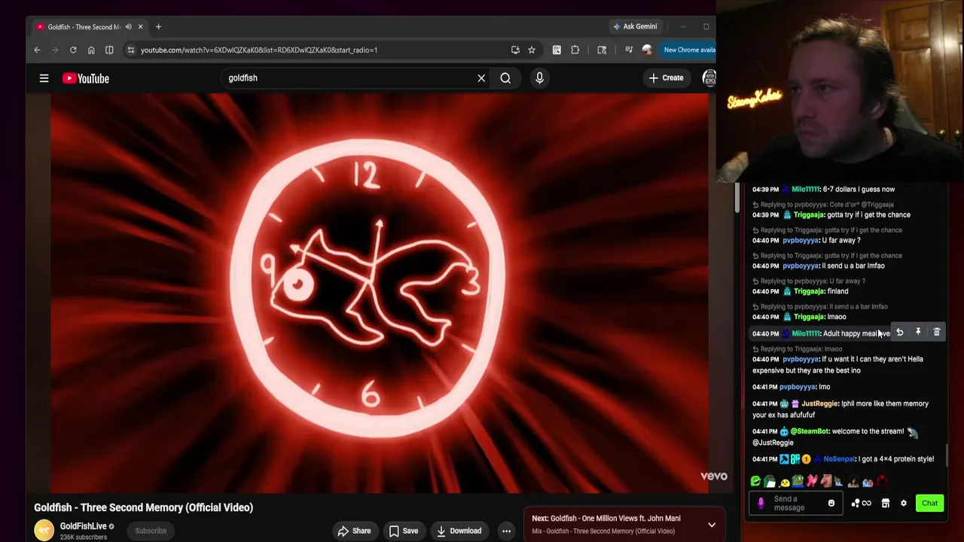Open Next: Goldfish - One Million Views
Screen dimensions: 964x542
(606, 518)
